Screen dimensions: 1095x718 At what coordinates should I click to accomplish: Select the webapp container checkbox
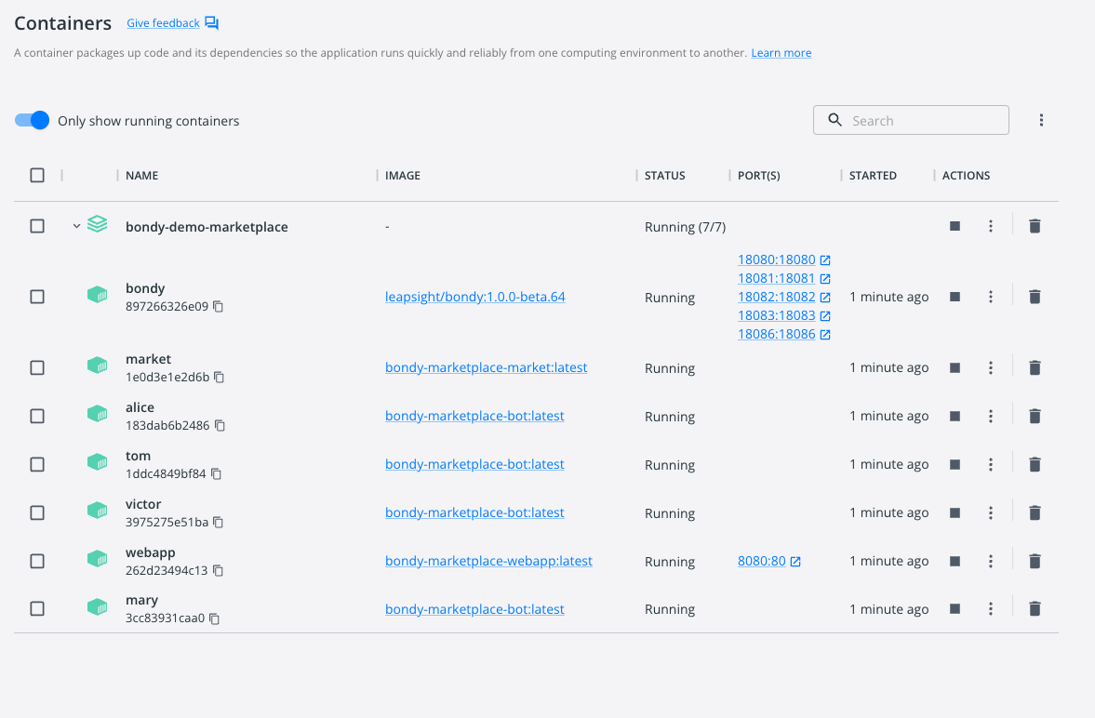37,561
